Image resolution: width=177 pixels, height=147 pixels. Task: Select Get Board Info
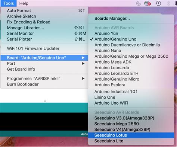(x=44, y=69)
